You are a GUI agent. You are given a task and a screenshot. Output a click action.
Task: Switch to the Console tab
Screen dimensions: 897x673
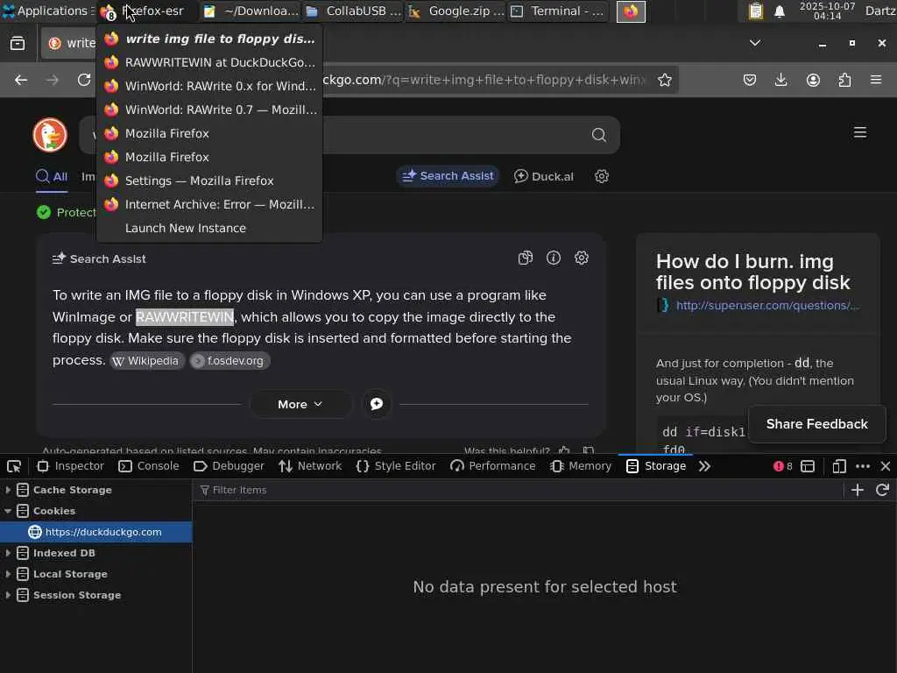(149, 466)
